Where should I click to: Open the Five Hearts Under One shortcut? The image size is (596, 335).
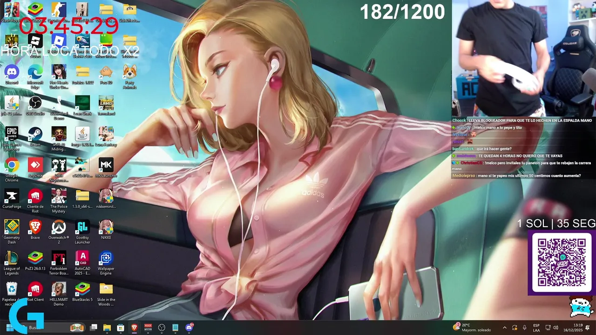pyautogui.click(x=59, y=77)
